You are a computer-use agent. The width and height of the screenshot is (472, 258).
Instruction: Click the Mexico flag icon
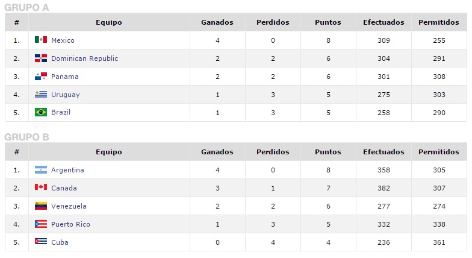tap(41, 40)
